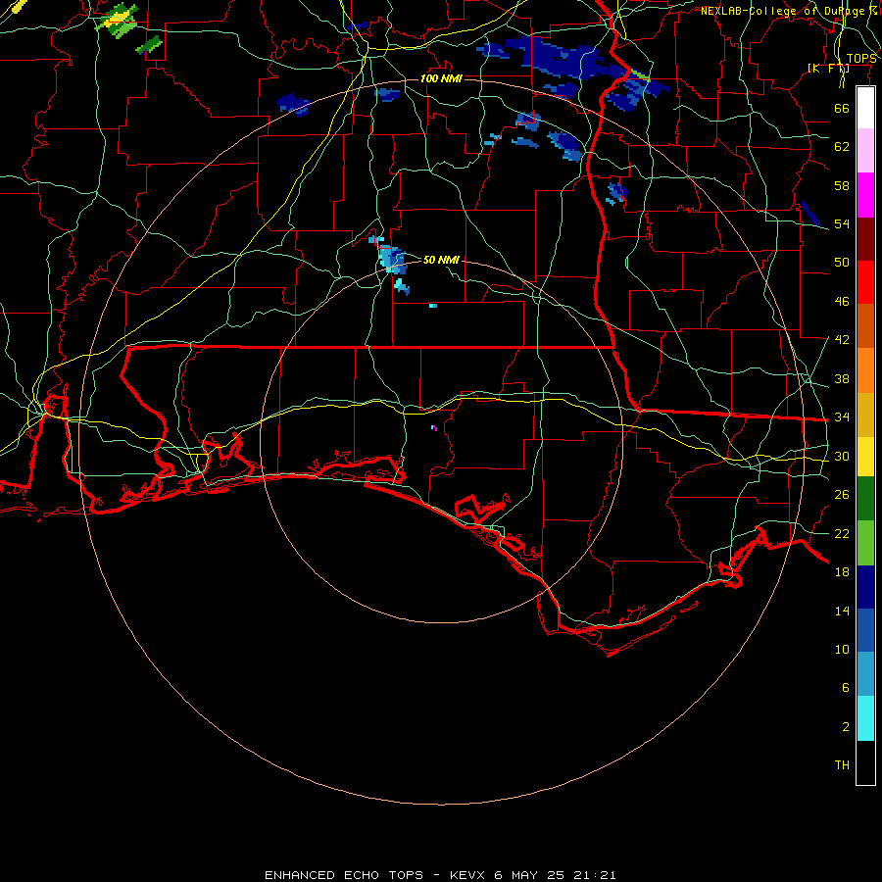Select the navy blue legend swatch
Viewport: 882px width, 882px height.
(x=865, y=587)
